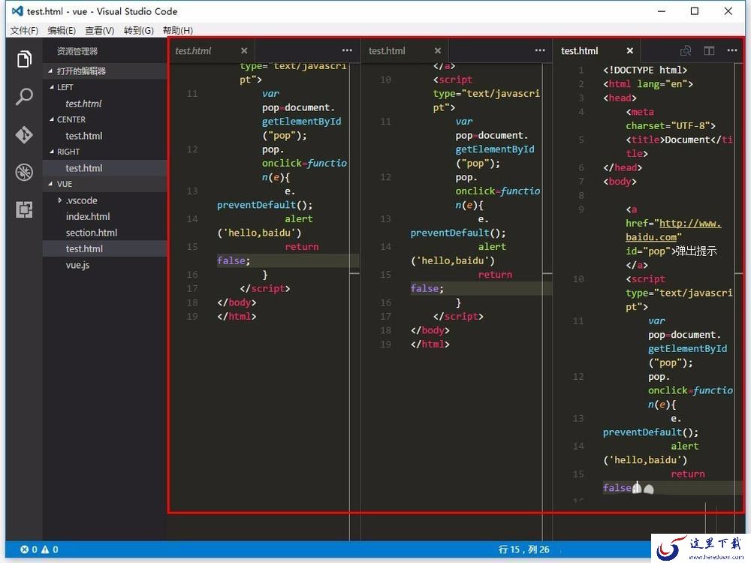The width and height of the screenshot is (751, 563).
Task: Open the Git source control icon
Action: pos(24,134)
